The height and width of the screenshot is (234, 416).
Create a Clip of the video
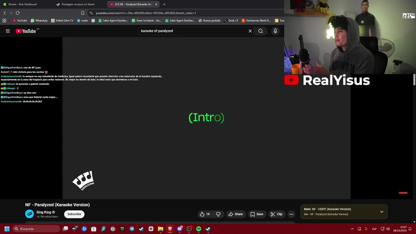pos(277,214)
